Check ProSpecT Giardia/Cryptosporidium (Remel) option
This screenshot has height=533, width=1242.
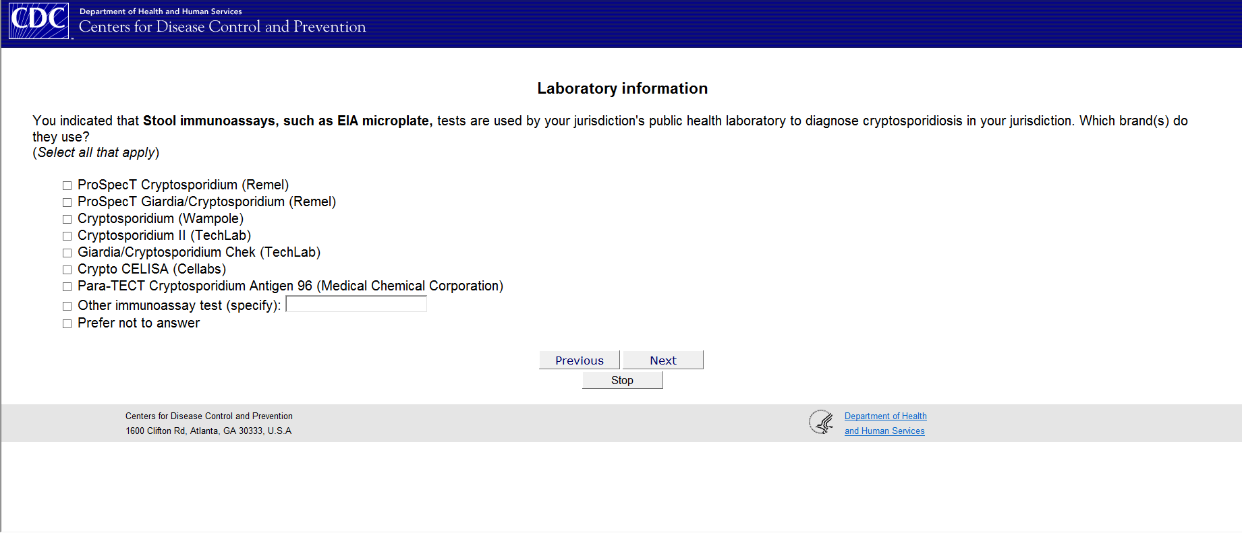(x=67, y=202)
